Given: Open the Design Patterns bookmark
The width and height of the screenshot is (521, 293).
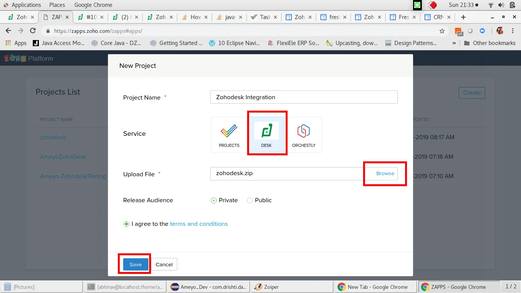Looking at the screenshot, I should (x=412, y=43).
